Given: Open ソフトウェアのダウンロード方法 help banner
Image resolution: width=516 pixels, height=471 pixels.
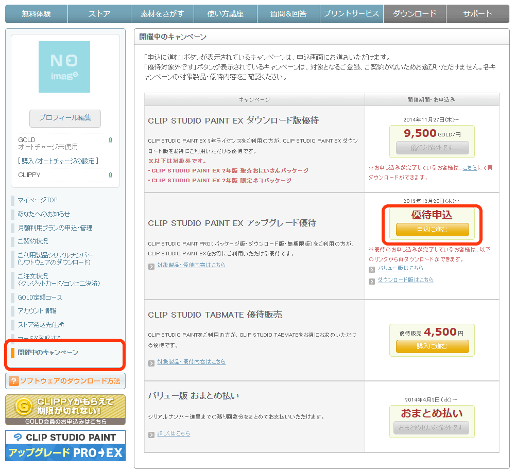Looking at the screenshot, I should click(x=65, y=381).
